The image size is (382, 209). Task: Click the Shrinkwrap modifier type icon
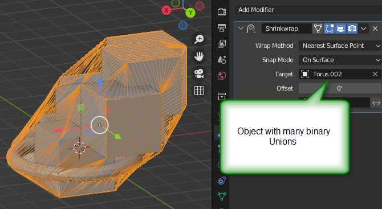click(x=251, y=28)
